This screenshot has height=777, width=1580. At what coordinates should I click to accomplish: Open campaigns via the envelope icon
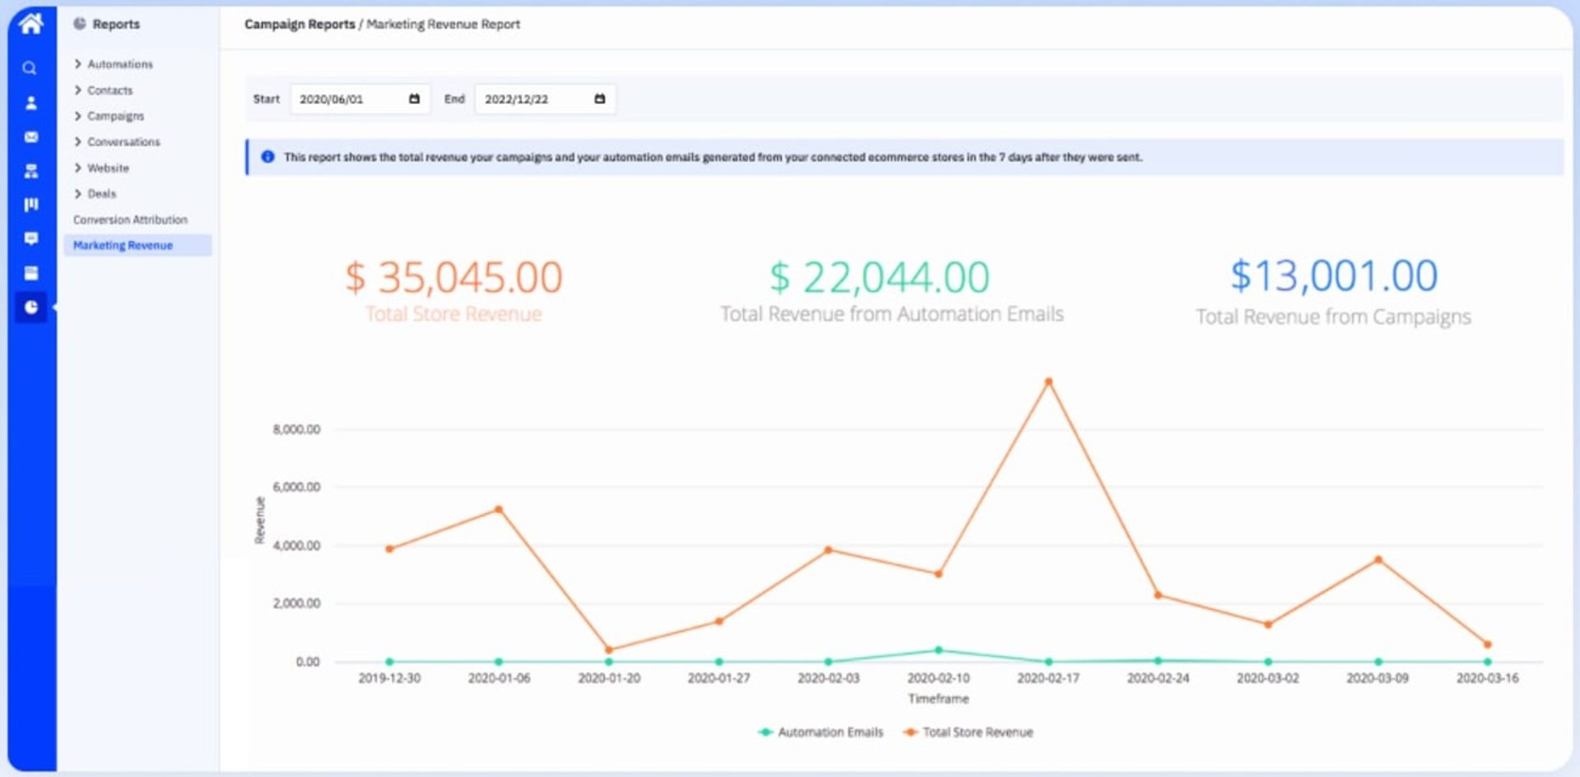(30, 137)
